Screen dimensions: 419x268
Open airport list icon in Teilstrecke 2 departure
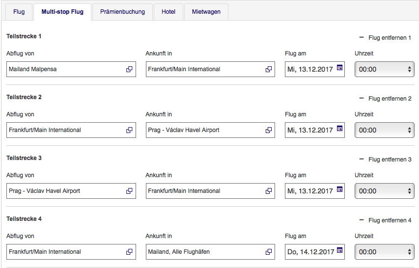click(130, 130)
